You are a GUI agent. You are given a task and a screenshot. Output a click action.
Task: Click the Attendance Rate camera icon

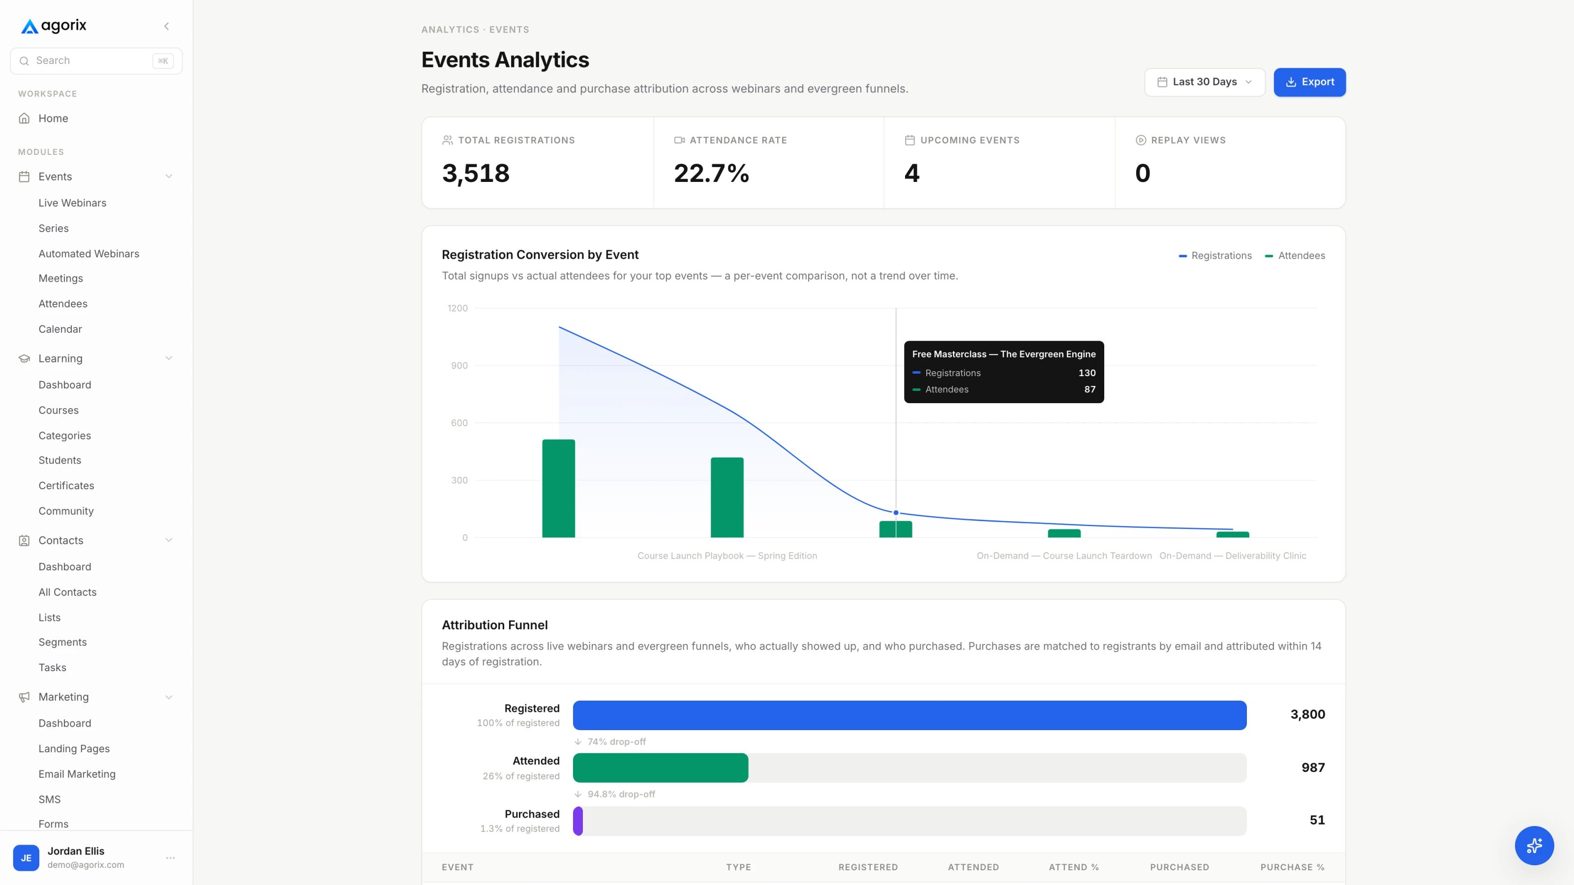(679, 141)
